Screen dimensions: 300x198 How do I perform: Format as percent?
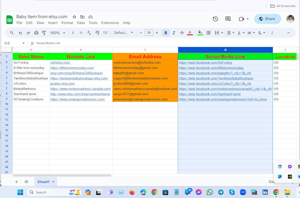click(81, 33)
